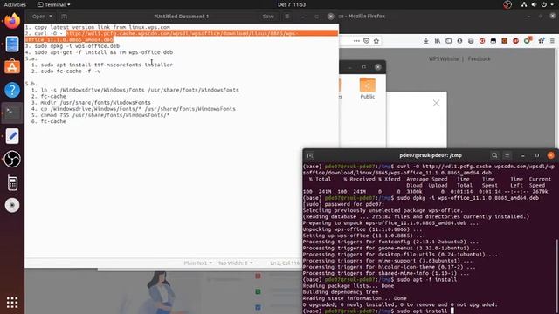This screenshot has width=559, height=314.
Task: Click the black-and-white extension icon in Firefox
Action: click(x=493, y=41)
